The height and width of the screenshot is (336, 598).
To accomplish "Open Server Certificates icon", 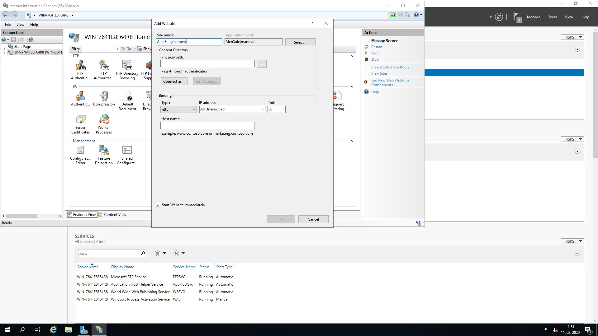I will pyautogui.click(x=80, y=124).
